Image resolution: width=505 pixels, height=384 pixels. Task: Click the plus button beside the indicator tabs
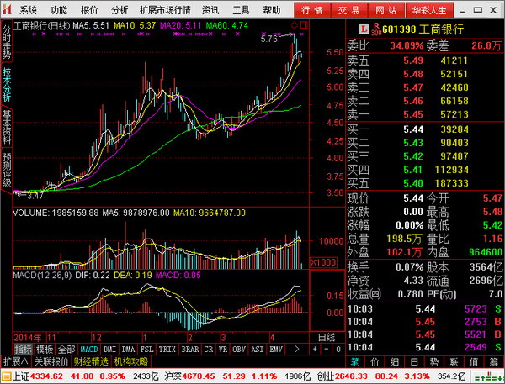tap(315, 349)
